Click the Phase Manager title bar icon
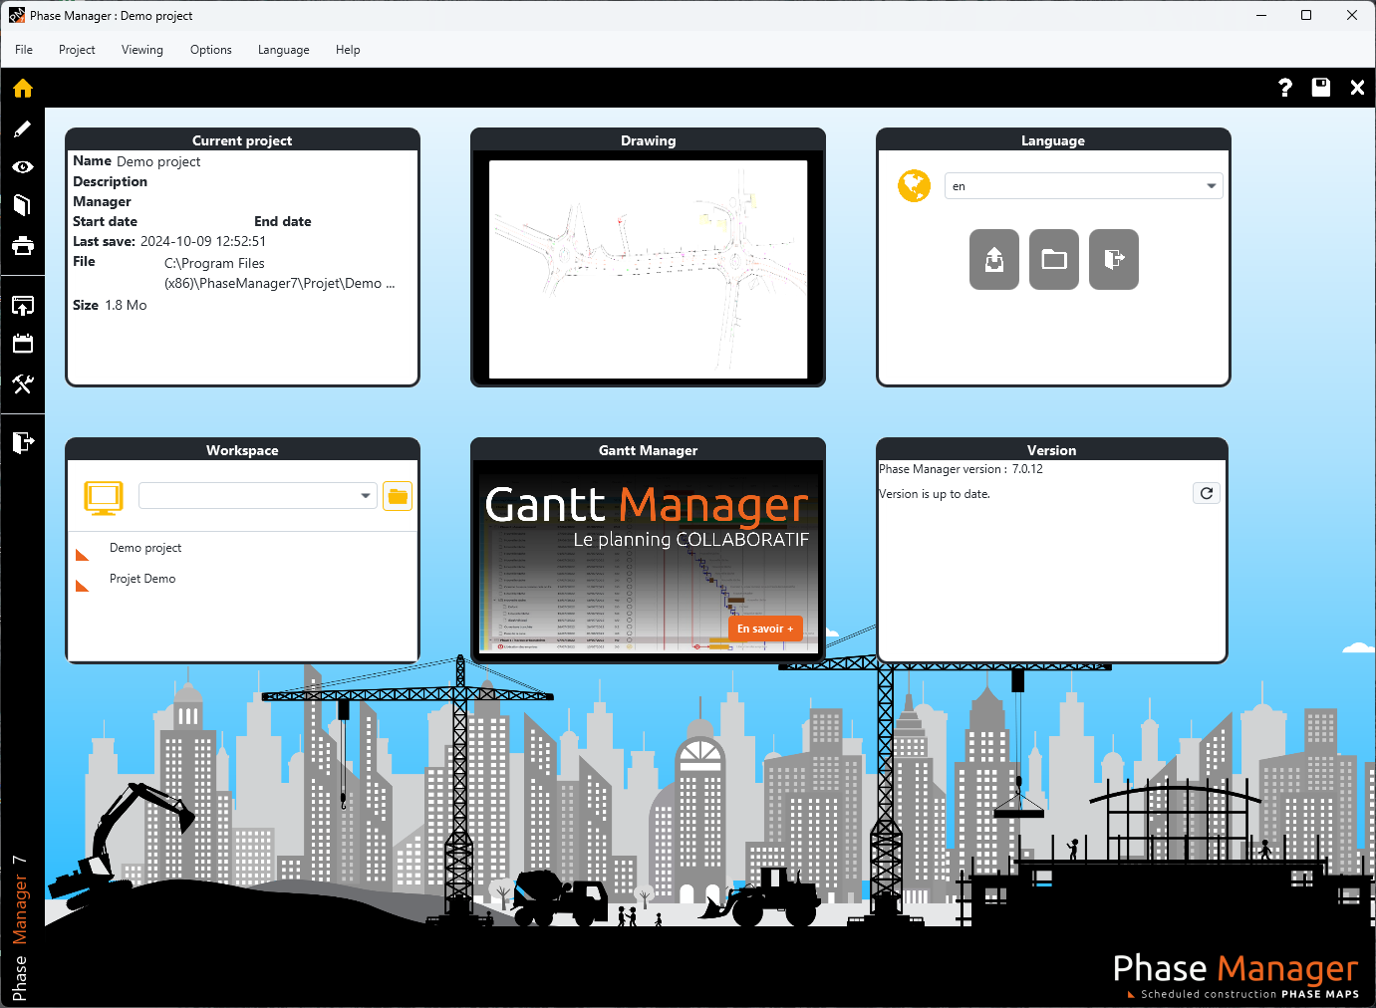1376x1008 pixels. click(x=17, y=16)
